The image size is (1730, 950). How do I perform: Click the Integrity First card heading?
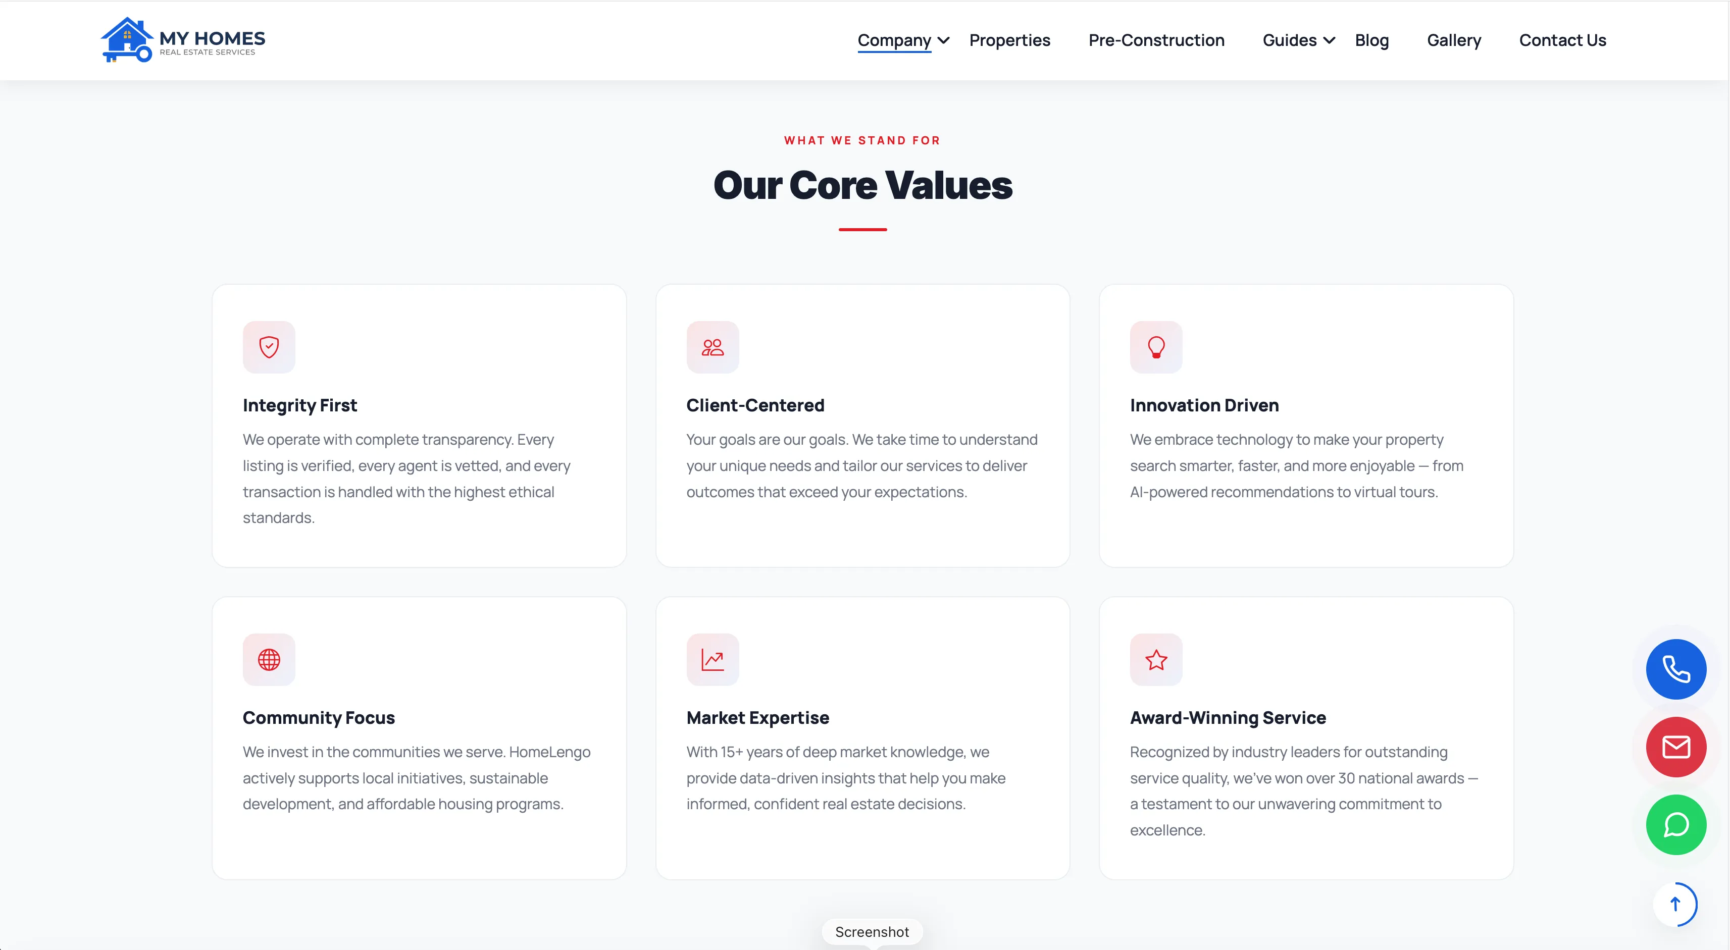[x=299, y=405]
